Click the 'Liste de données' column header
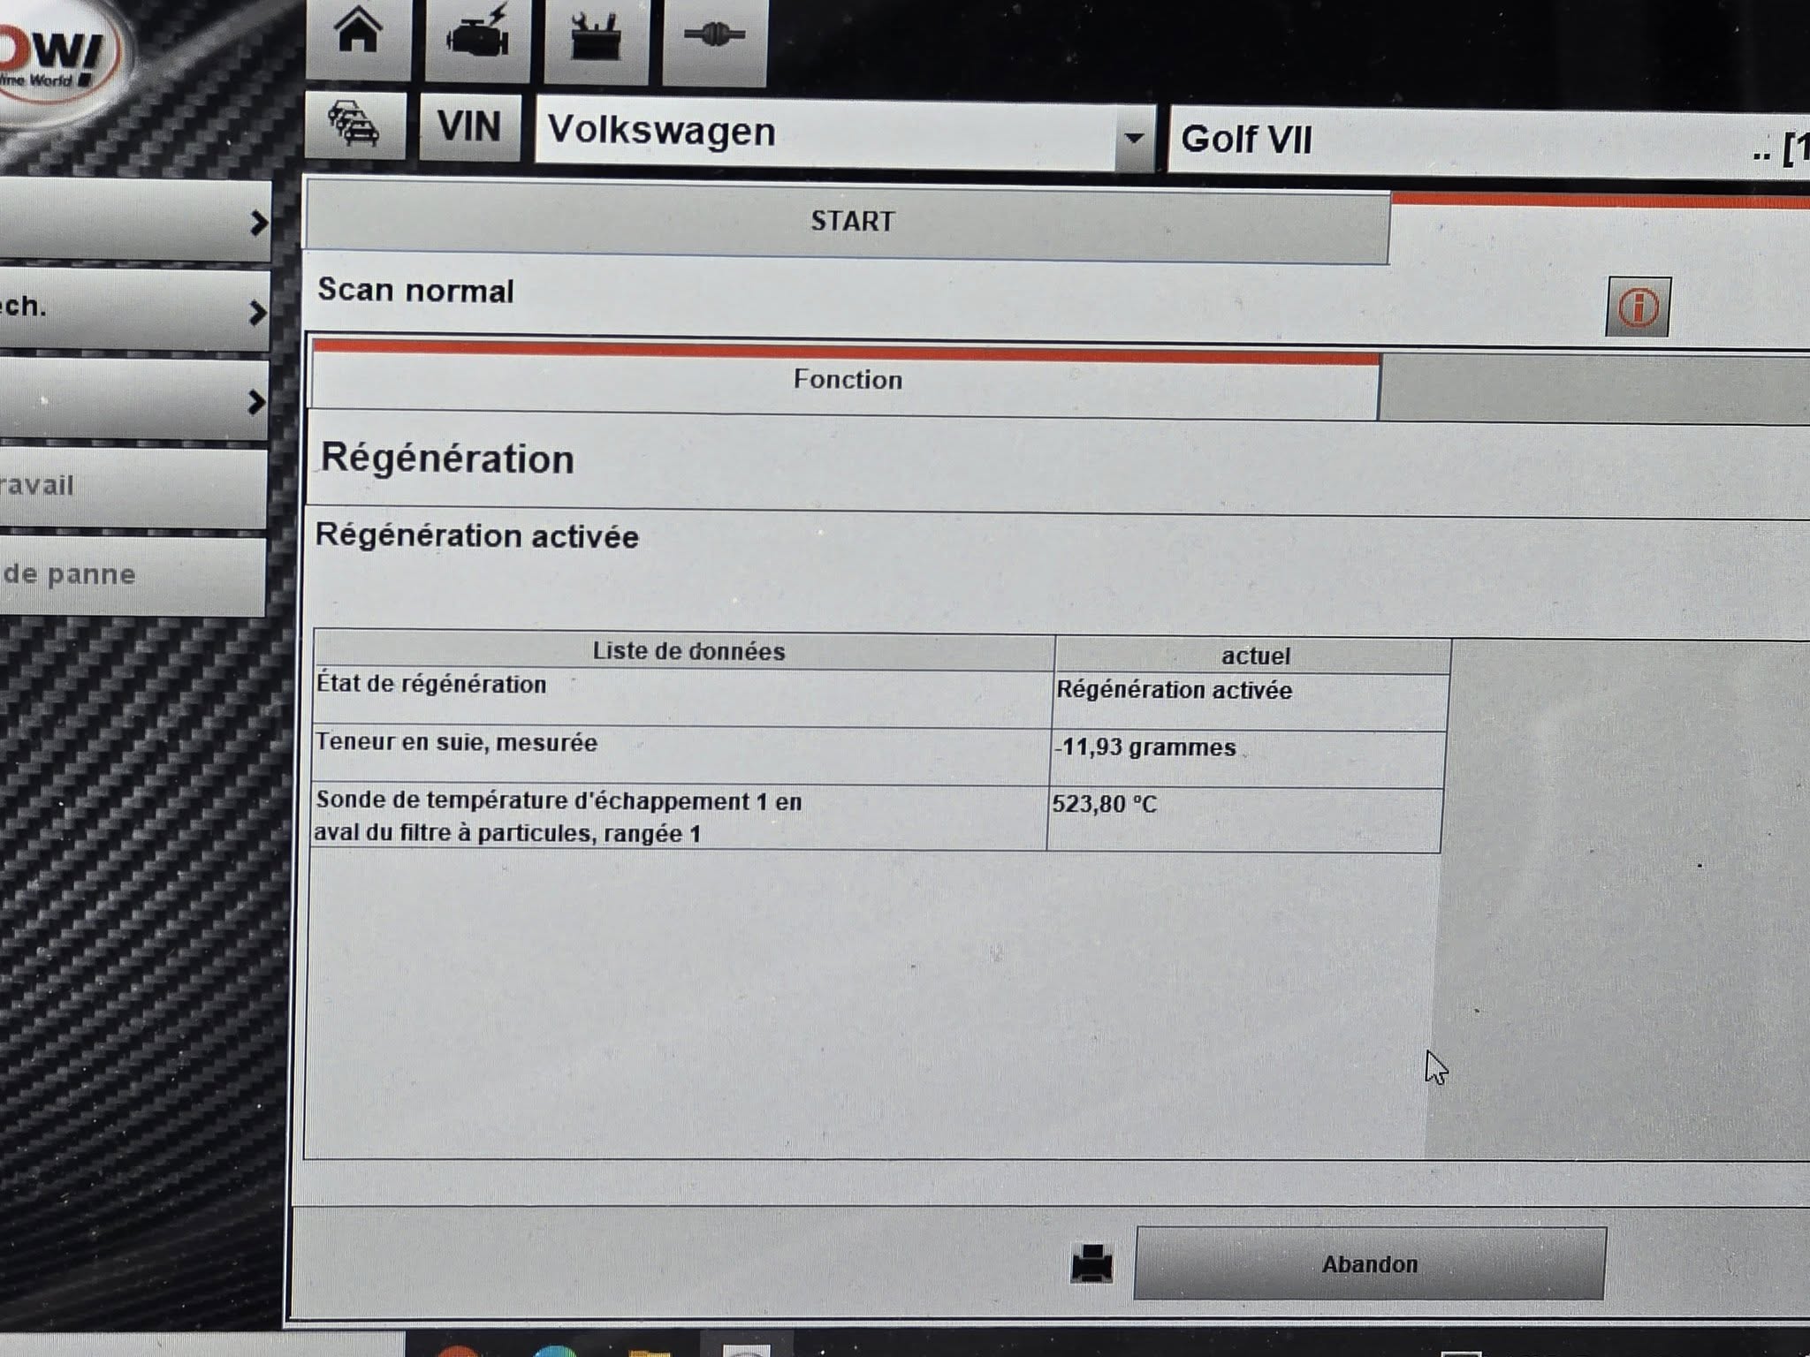This screenshot has width=1810, height=1357. coord(684,652)
